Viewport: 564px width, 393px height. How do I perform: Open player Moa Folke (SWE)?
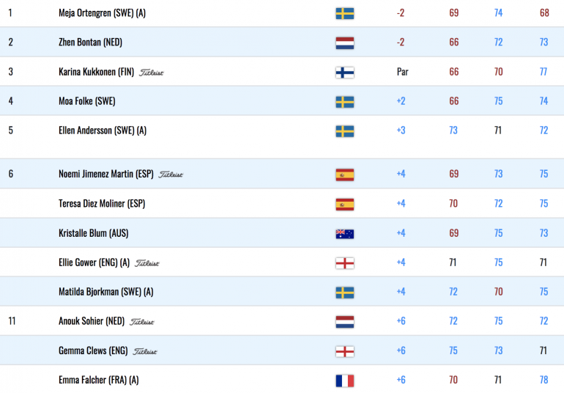click(87, 101)
